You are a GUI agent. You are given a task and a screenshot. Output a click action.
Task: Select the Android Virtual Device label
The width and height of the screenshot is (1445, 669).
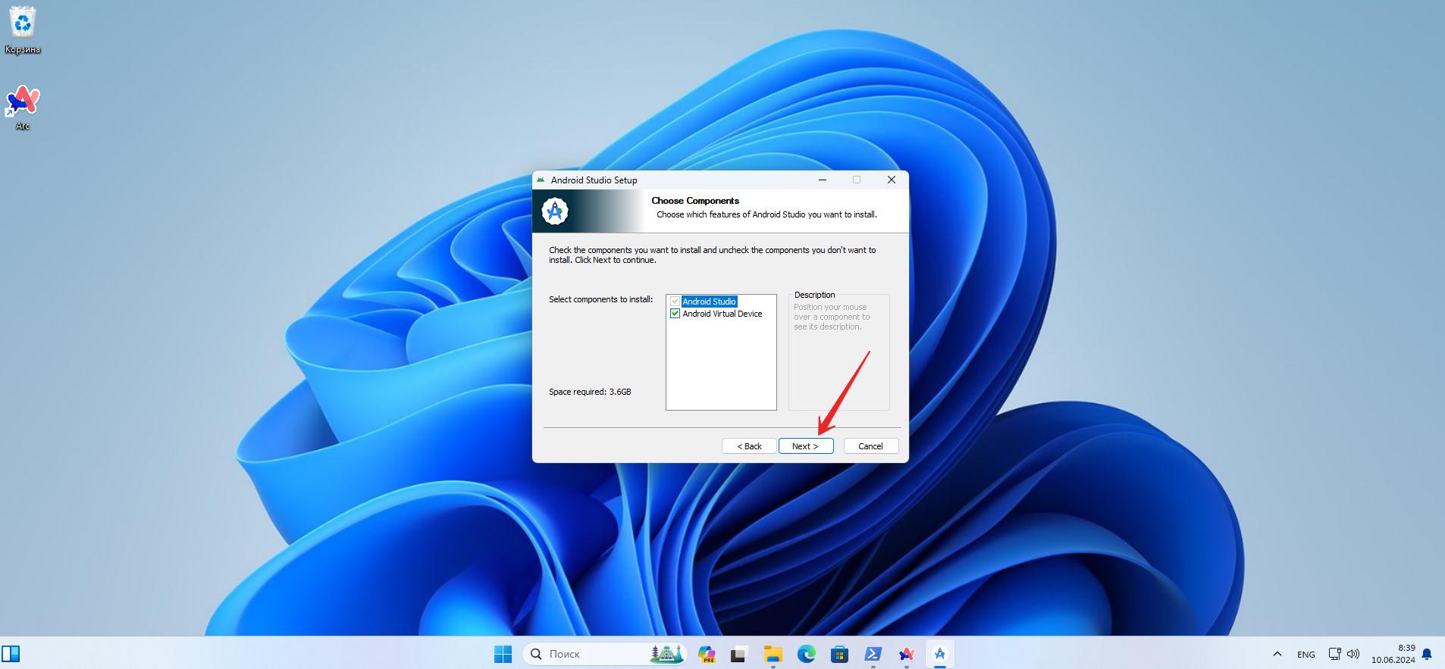722,314
